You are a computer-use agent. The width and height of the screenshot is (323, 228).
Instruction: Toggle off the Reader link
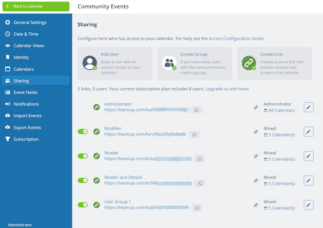point(83,156)
